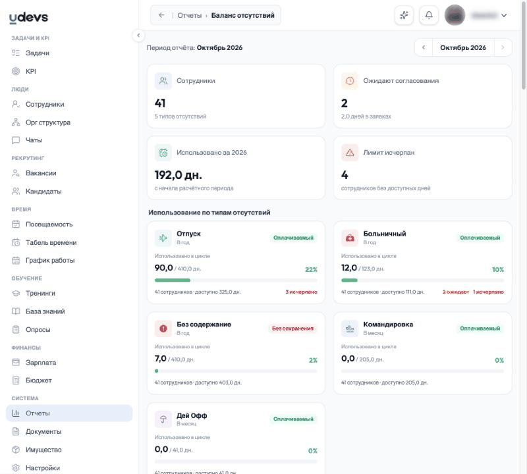Screen dimensions: 527x474
Task: Open the notifications bell
Action: coord(429,15)
